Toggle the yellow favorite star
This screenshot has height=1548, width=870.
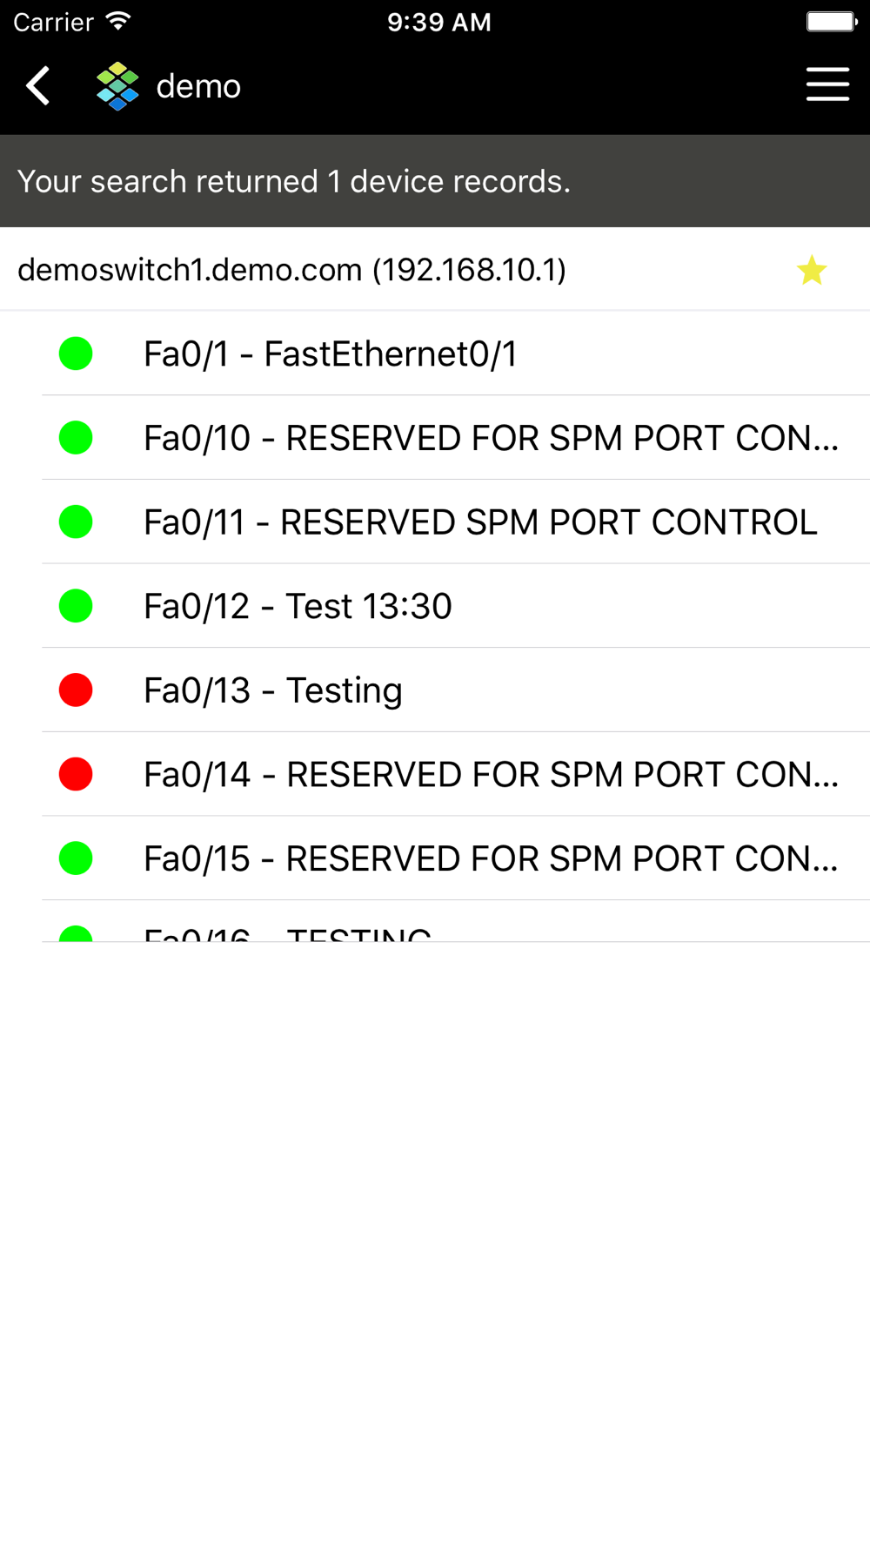[x=811, y=270]
